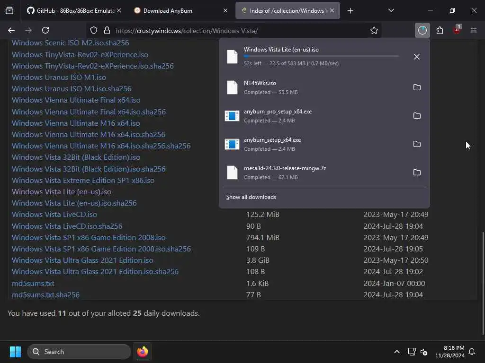Open Windows Scenic ISO M2.iso.sha256 link
485x363 pixels.
point(70,43)
